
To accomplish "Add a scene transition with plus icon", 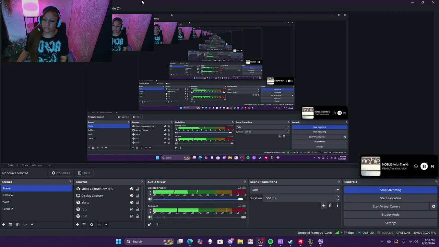I will click(x=323, y=205).
